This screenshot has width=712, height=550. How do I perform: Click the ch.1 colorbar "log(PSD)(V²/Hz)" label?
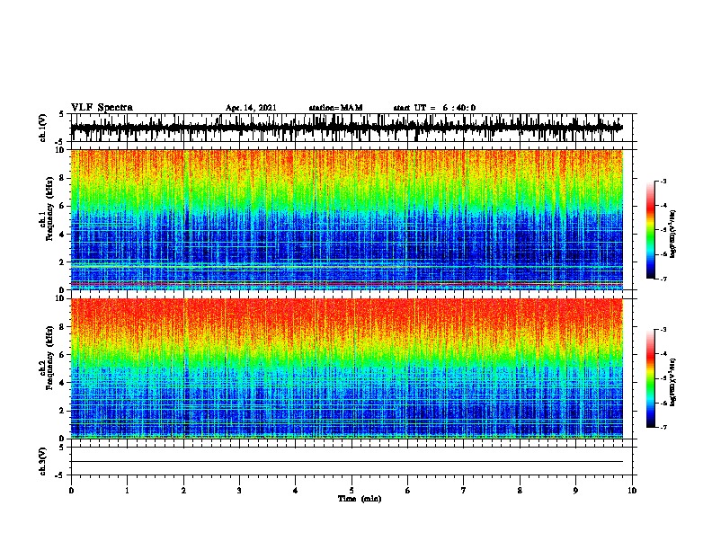(672, 234)
